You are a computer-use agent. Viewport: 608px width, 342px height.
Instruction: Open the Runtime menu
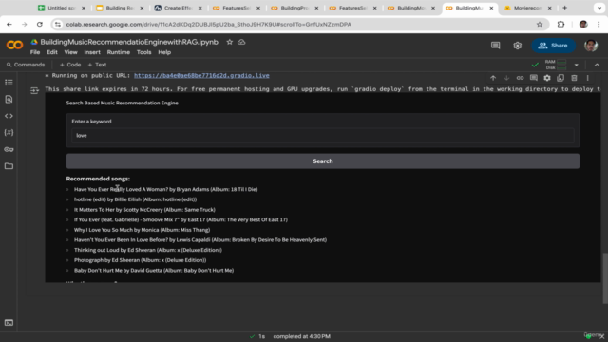(x=118, y=52)
